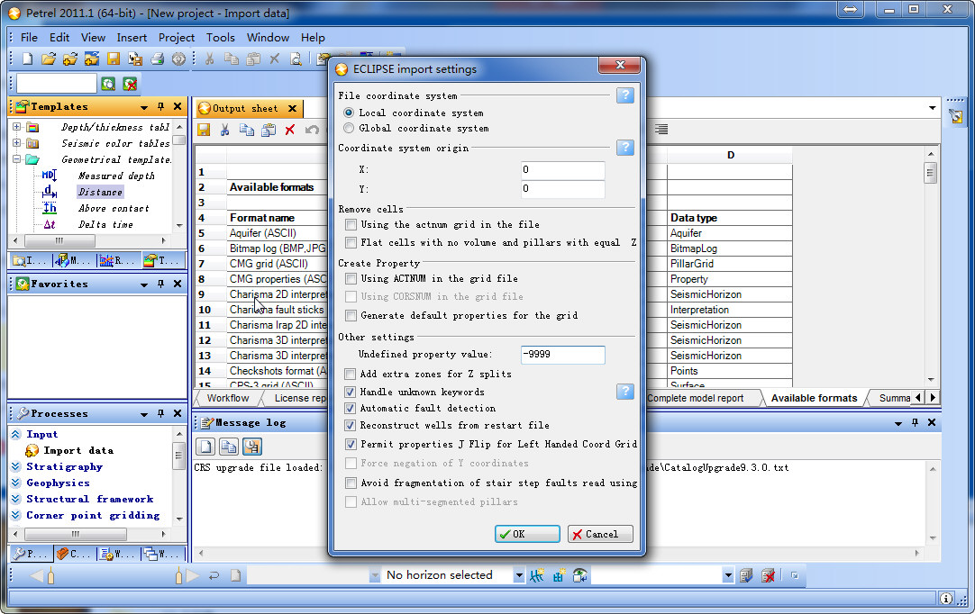
Task: Click the red X delete icon in Output sheet toolbar
Action: coord(290,130)
